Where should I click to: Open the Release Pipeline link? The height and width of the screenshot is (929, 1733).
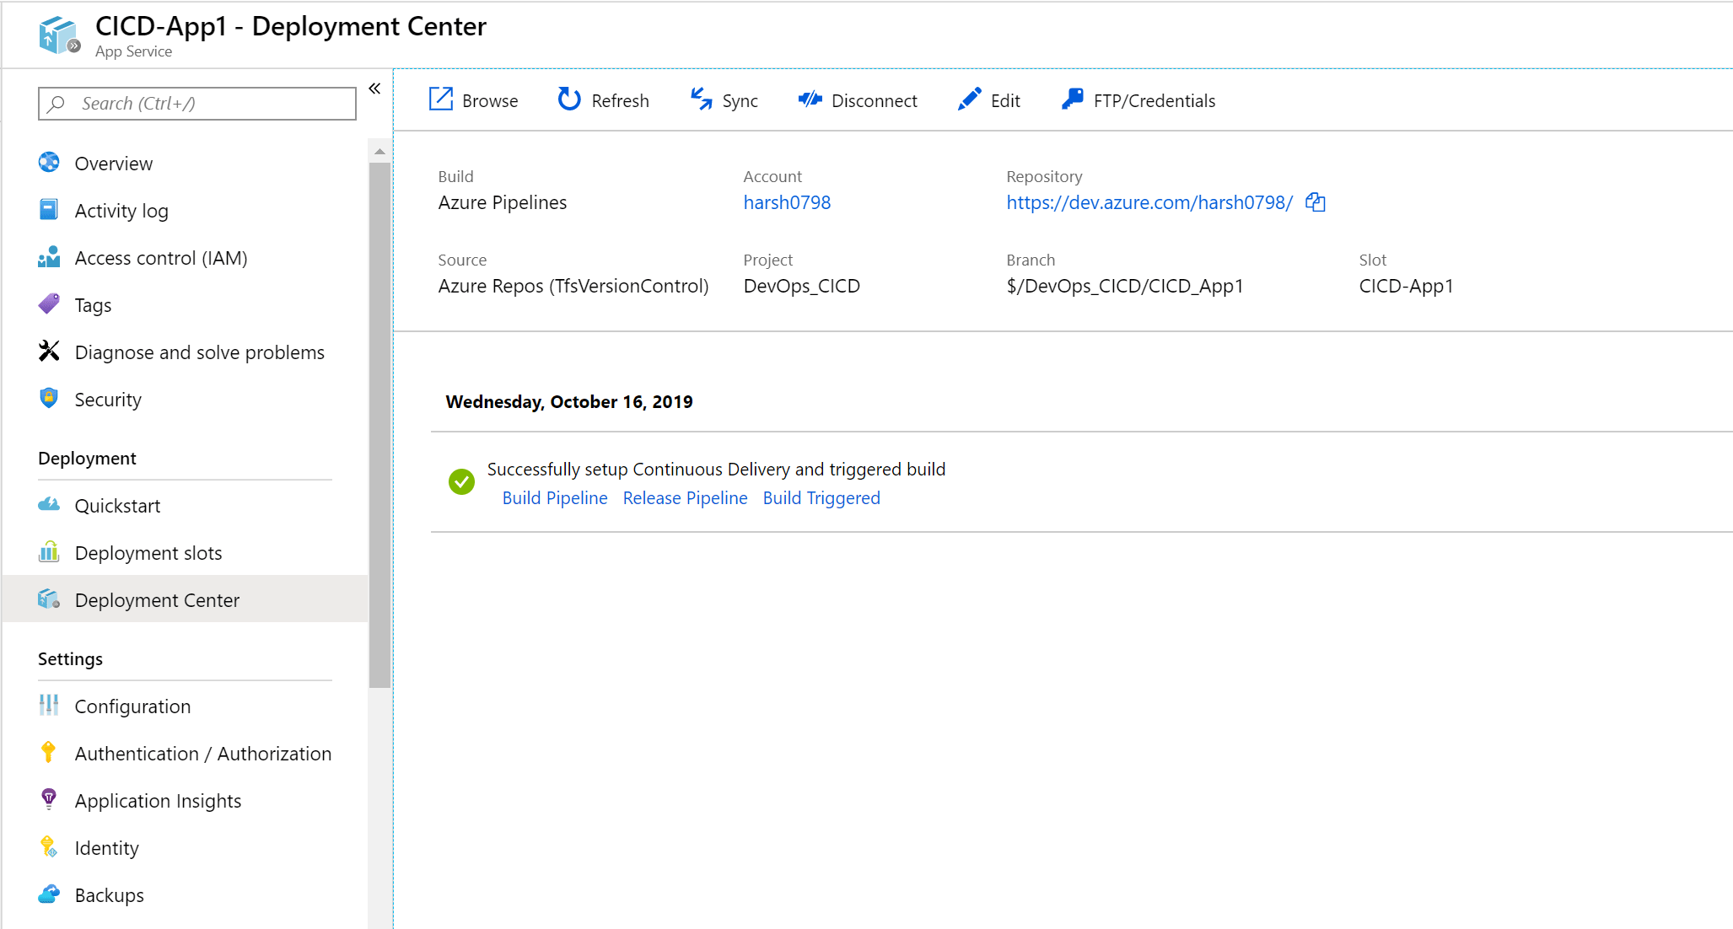pos(685,498)
